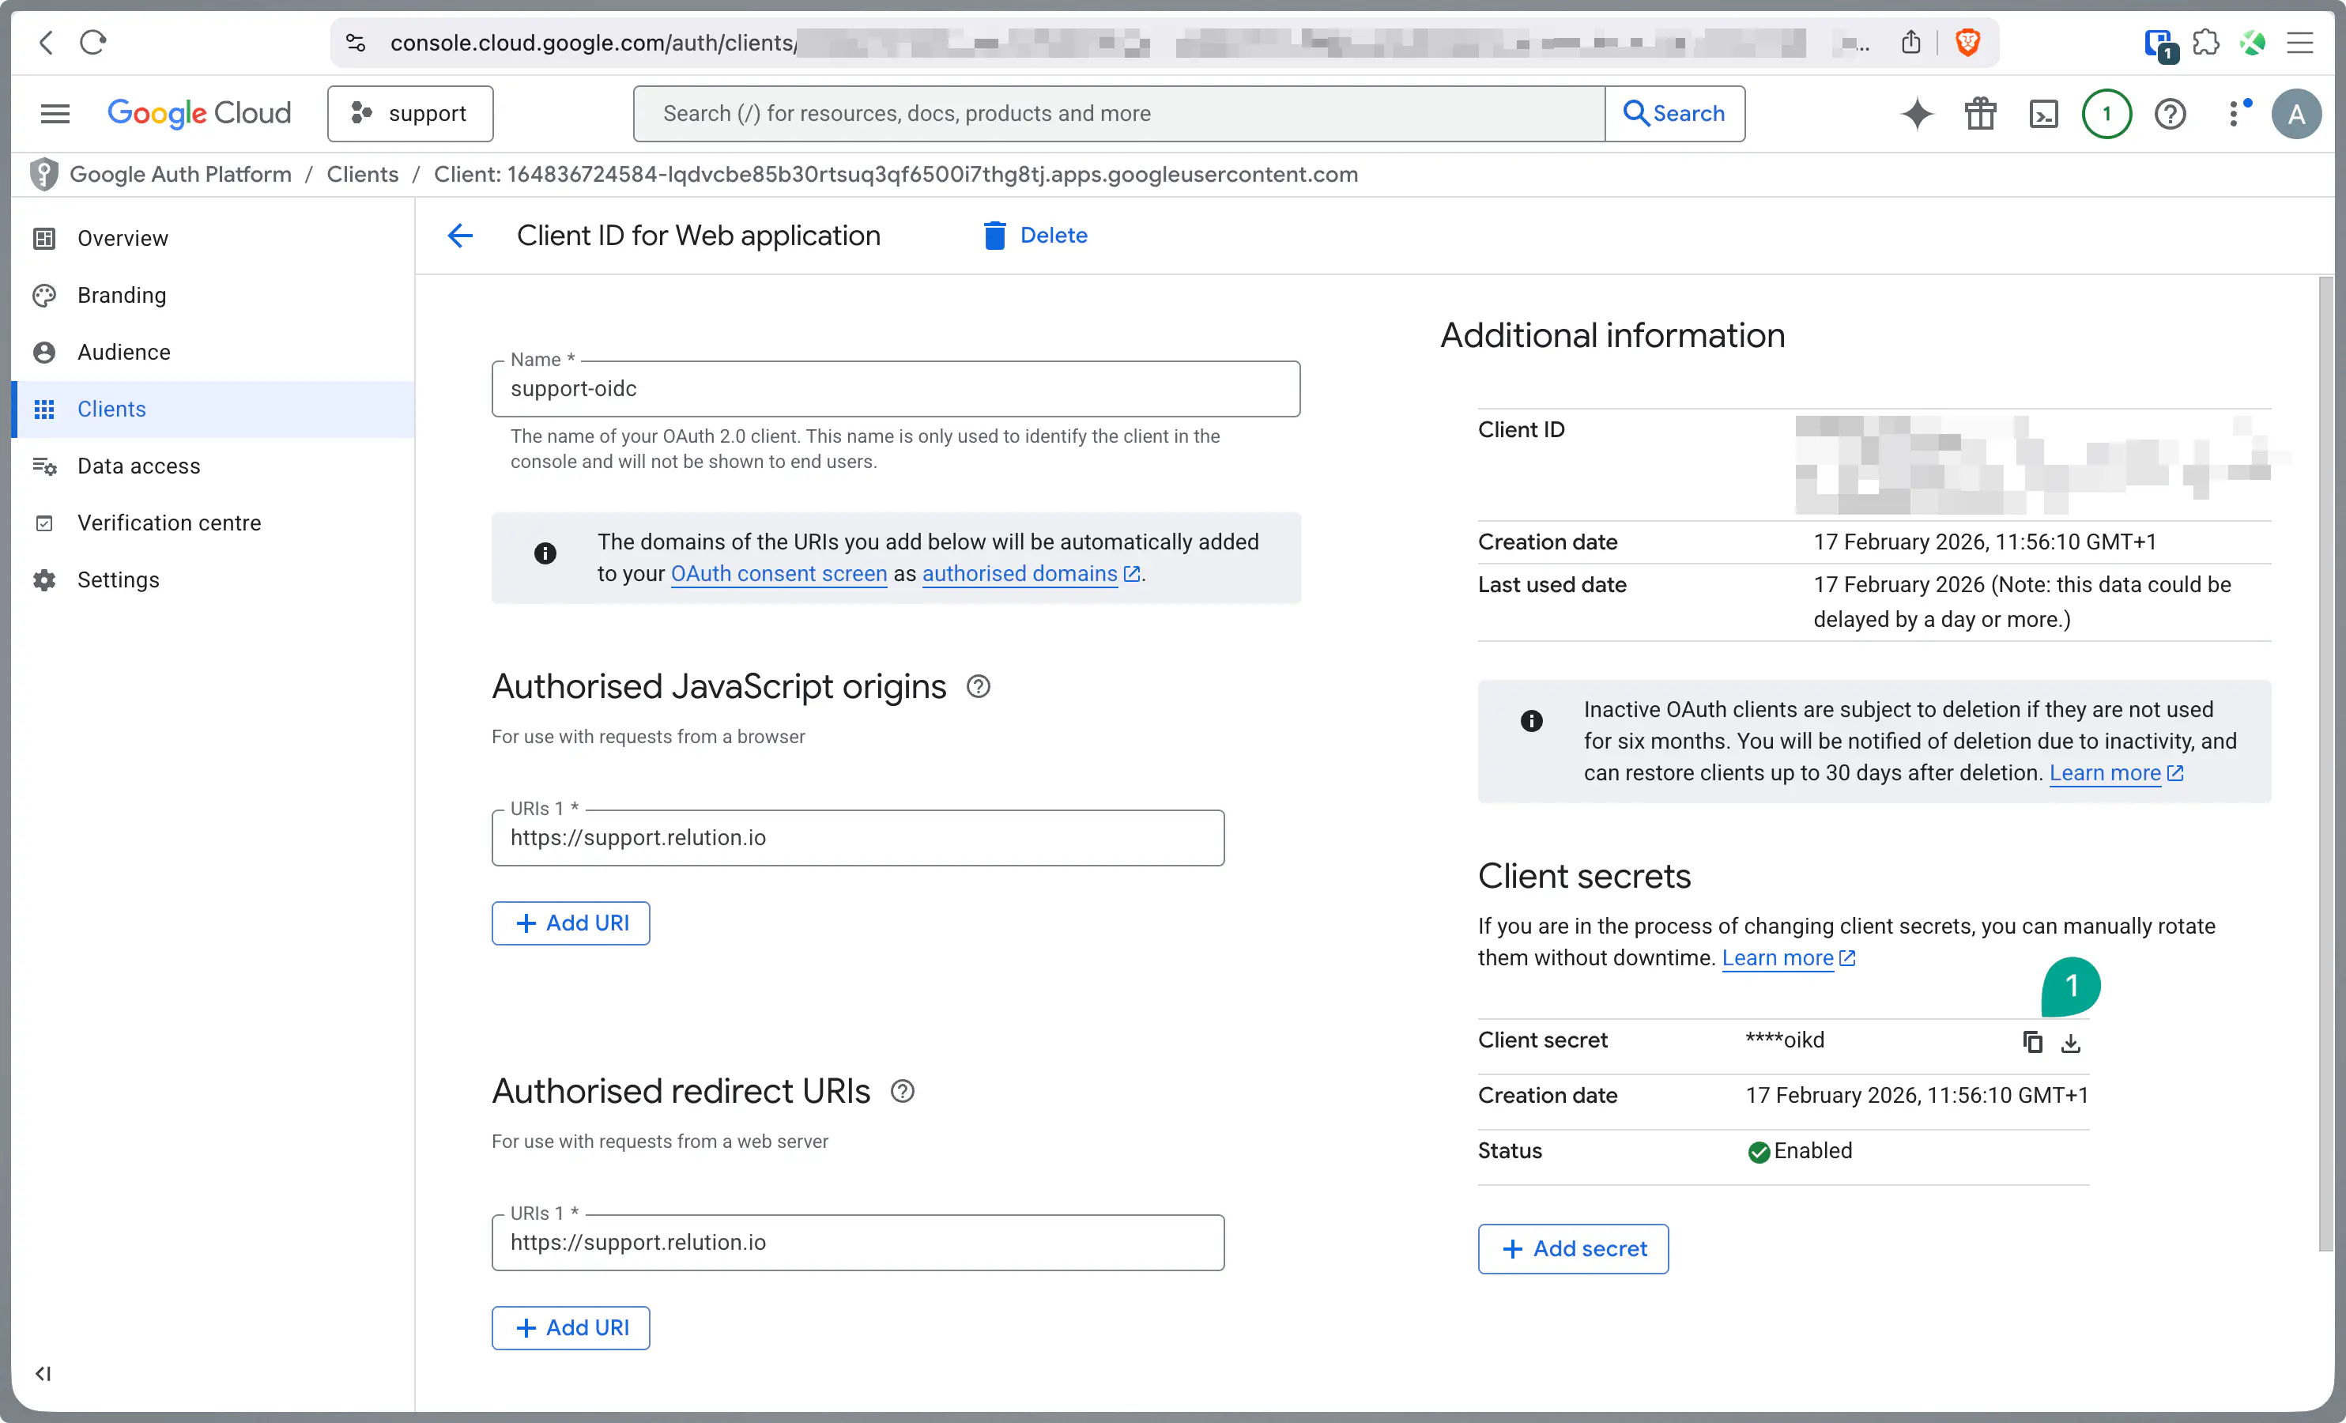
Task: Collapse the left navigation sidebar
Action: [43, 1373]
